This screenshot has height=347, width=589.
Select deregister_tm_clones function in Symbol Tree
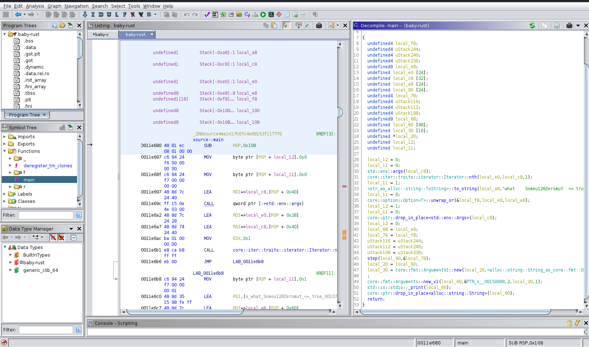click(48, 166)
